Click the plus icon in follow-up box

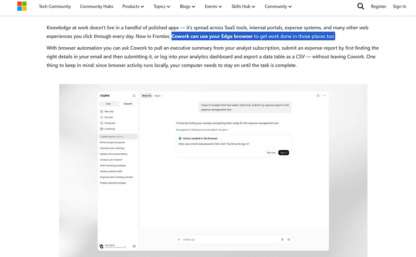[179, 240]
